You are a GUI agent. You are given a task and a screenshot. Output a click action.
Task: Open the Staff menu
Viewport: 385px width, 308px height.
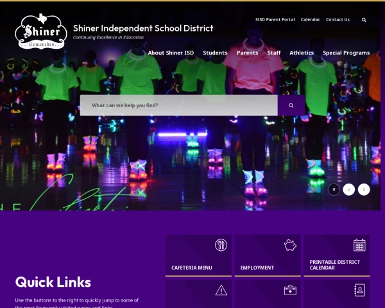(274, 53)
